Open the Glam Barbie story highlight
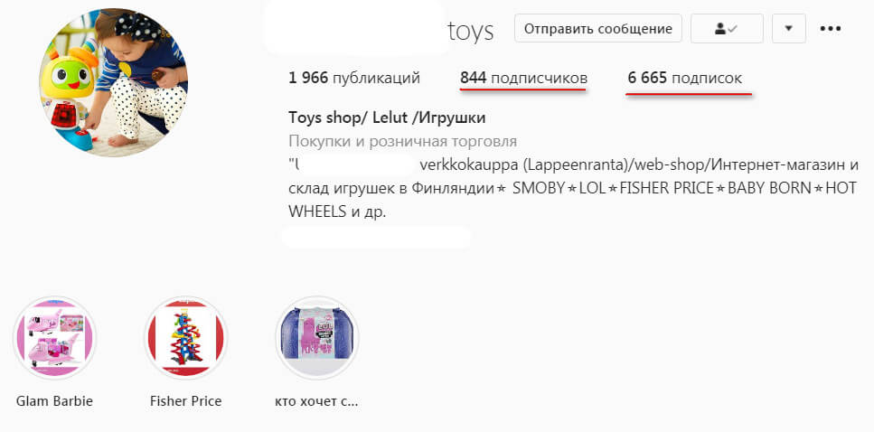 tap(54, 339)
